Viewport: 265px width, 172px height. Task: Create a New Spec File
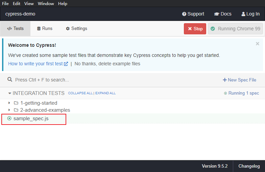pos(239,80)
